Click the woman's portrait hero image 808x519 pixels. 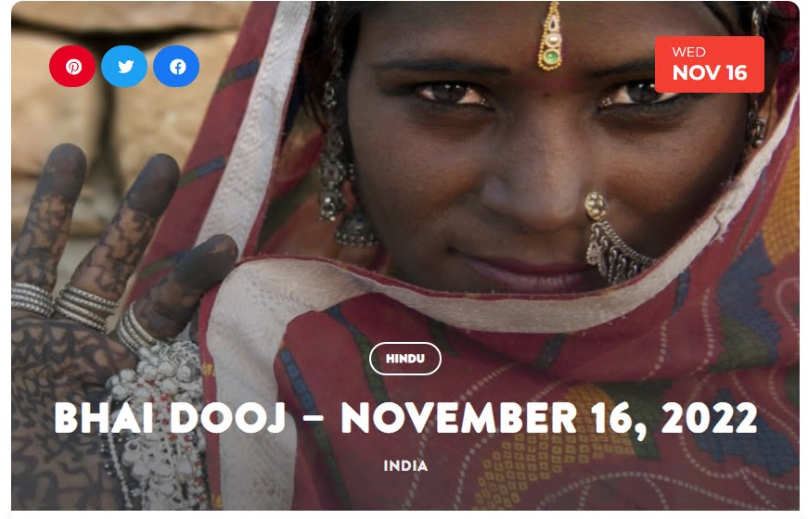click(405, 256)
